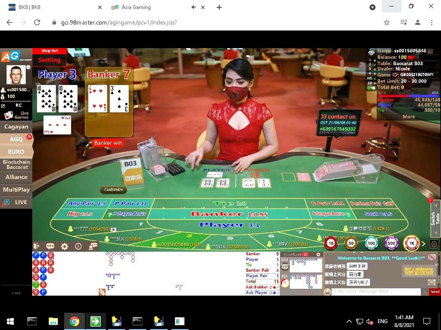Click Ask Banker prediction row
Image resolution: width=441 pixels, height=330 pixels.
point(262,287)
